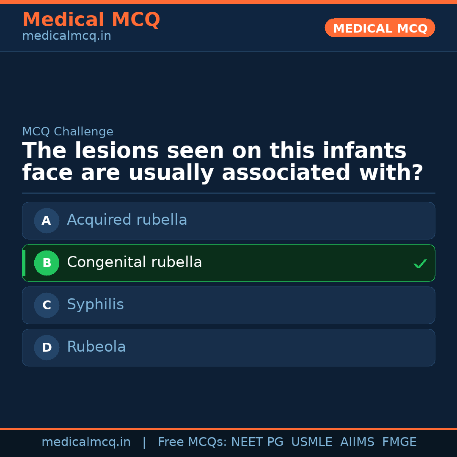Select the letter C option circle

(x=47, y=305)
